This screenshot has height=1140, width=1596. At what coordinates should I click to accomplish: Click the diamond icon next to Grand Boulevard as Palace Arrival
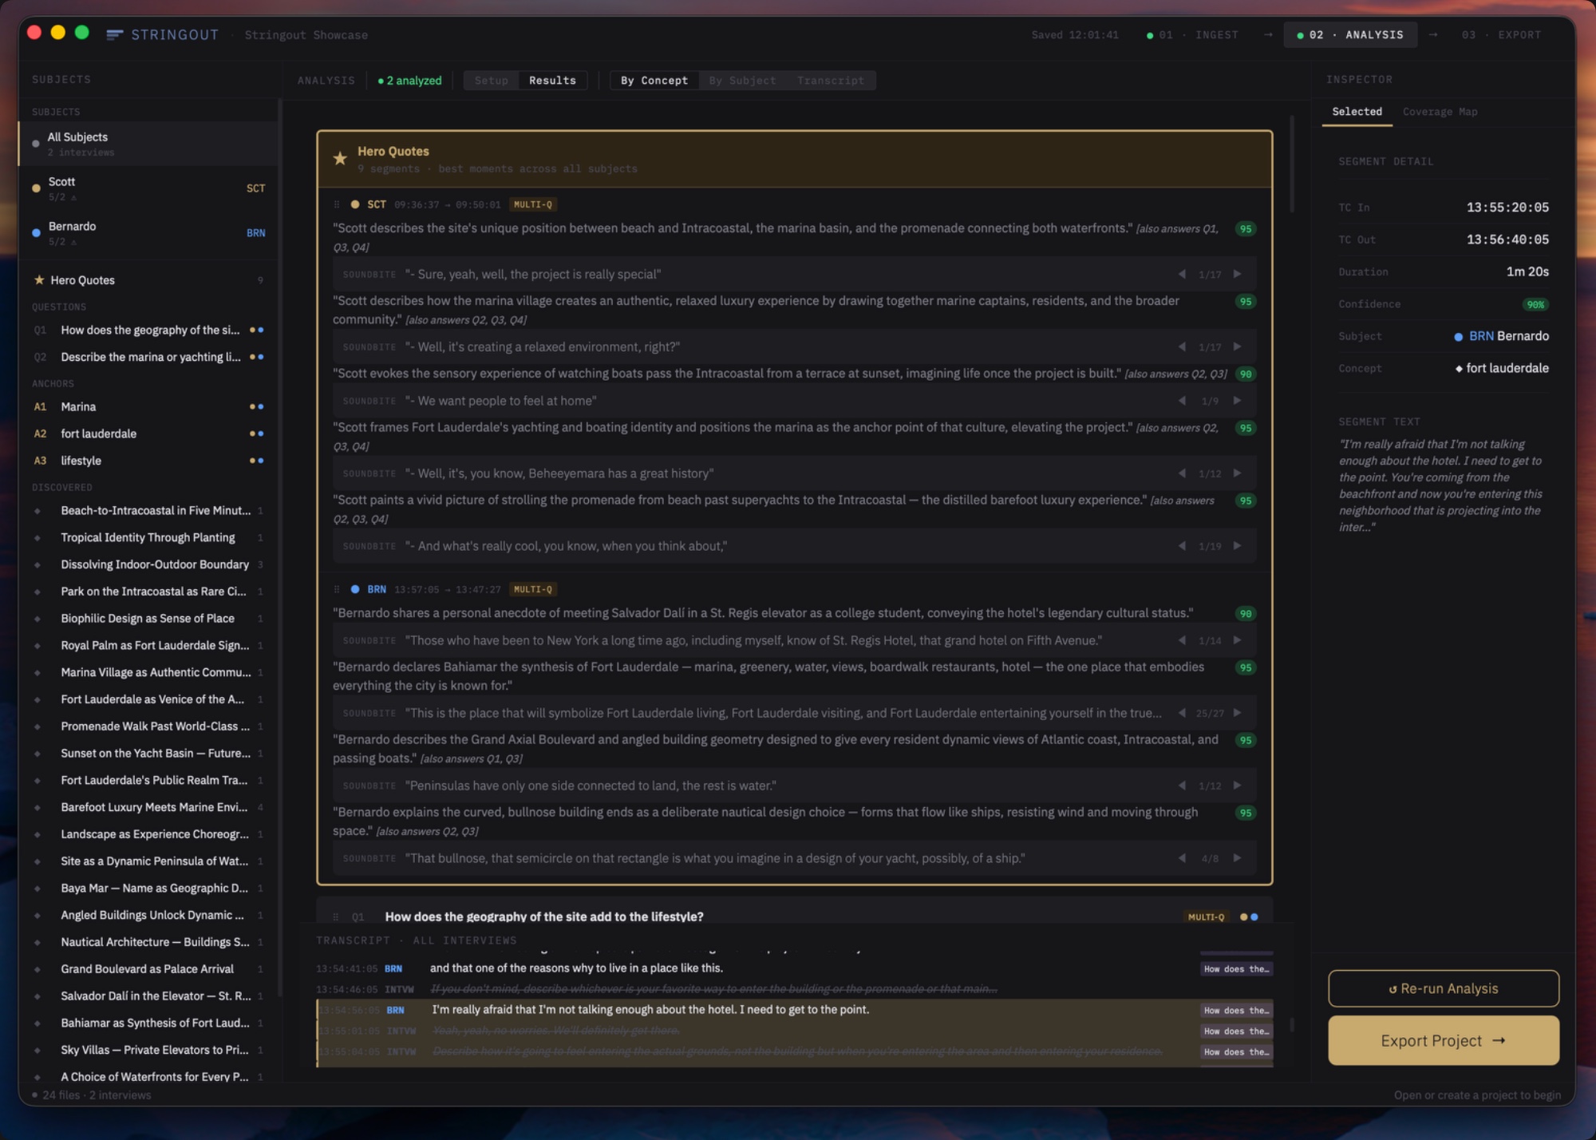[38, 969]
